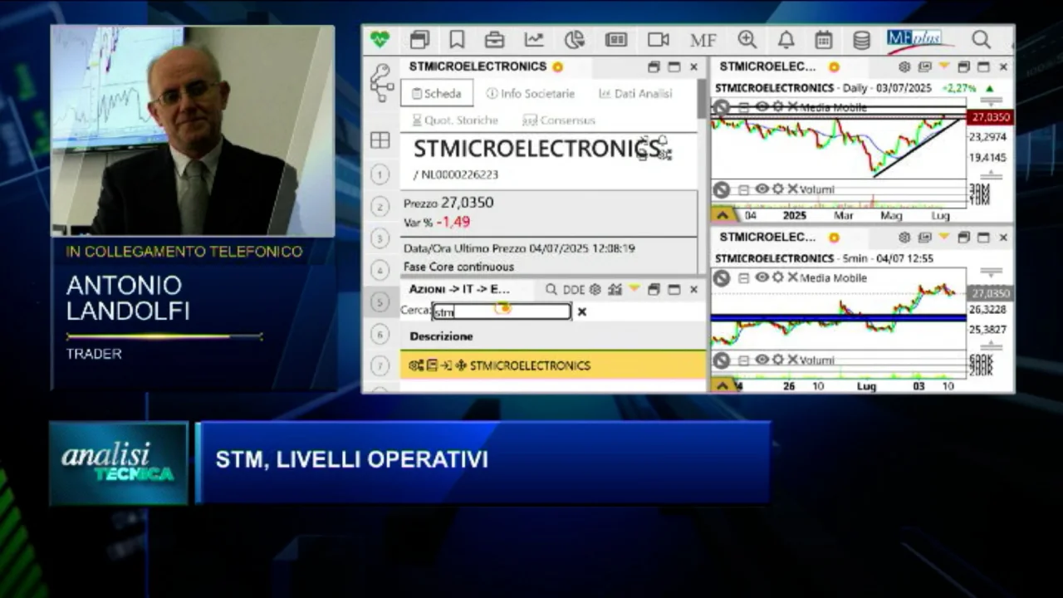1063x598 pixels.
Task: Click the yellow up-arrow expander below the Daily chart
Action: coord(722,214)
